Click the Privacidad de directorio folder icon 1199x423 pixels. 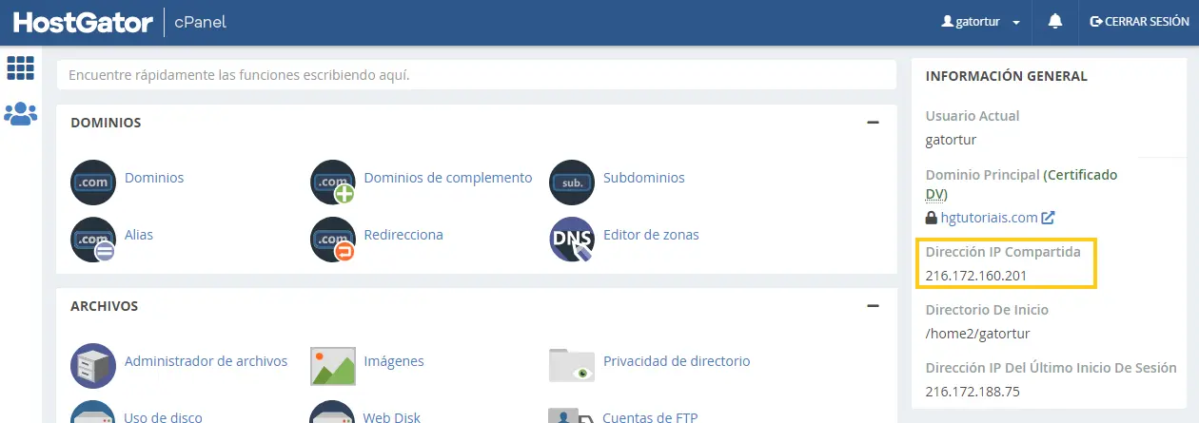[572, 365]
